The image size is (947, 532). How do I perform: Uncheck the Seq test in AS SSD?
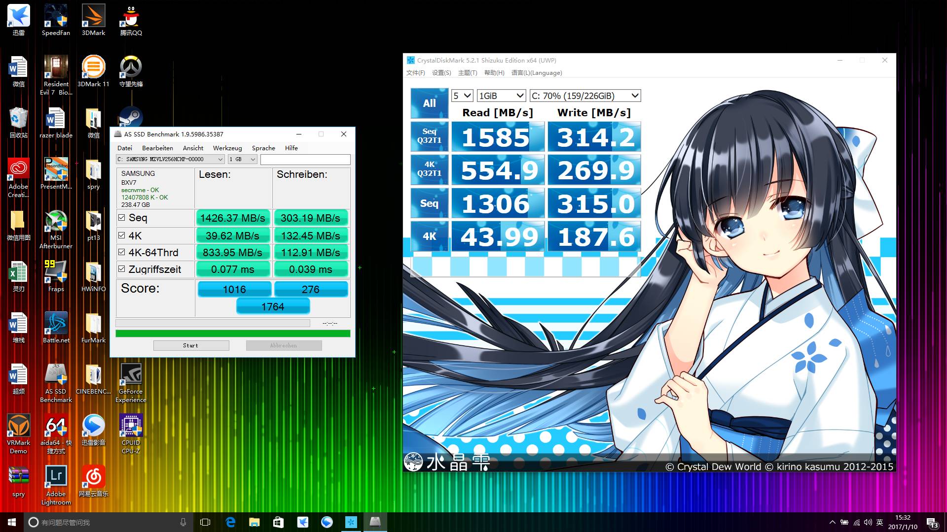(x=121, y=217)
